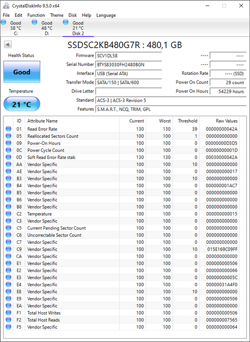Click the Transfer Mode field
The width and height of the screenshot is (250, 342).
pos(128,83)
